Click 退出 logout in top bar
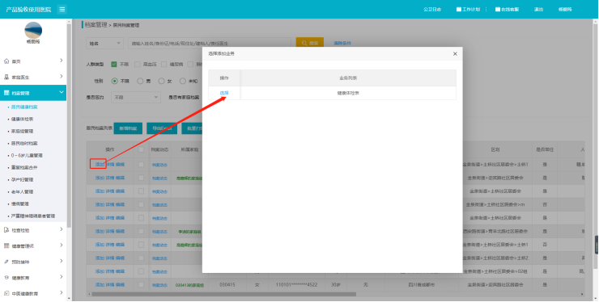Screen dimensions: 599x302 (538, 9)
